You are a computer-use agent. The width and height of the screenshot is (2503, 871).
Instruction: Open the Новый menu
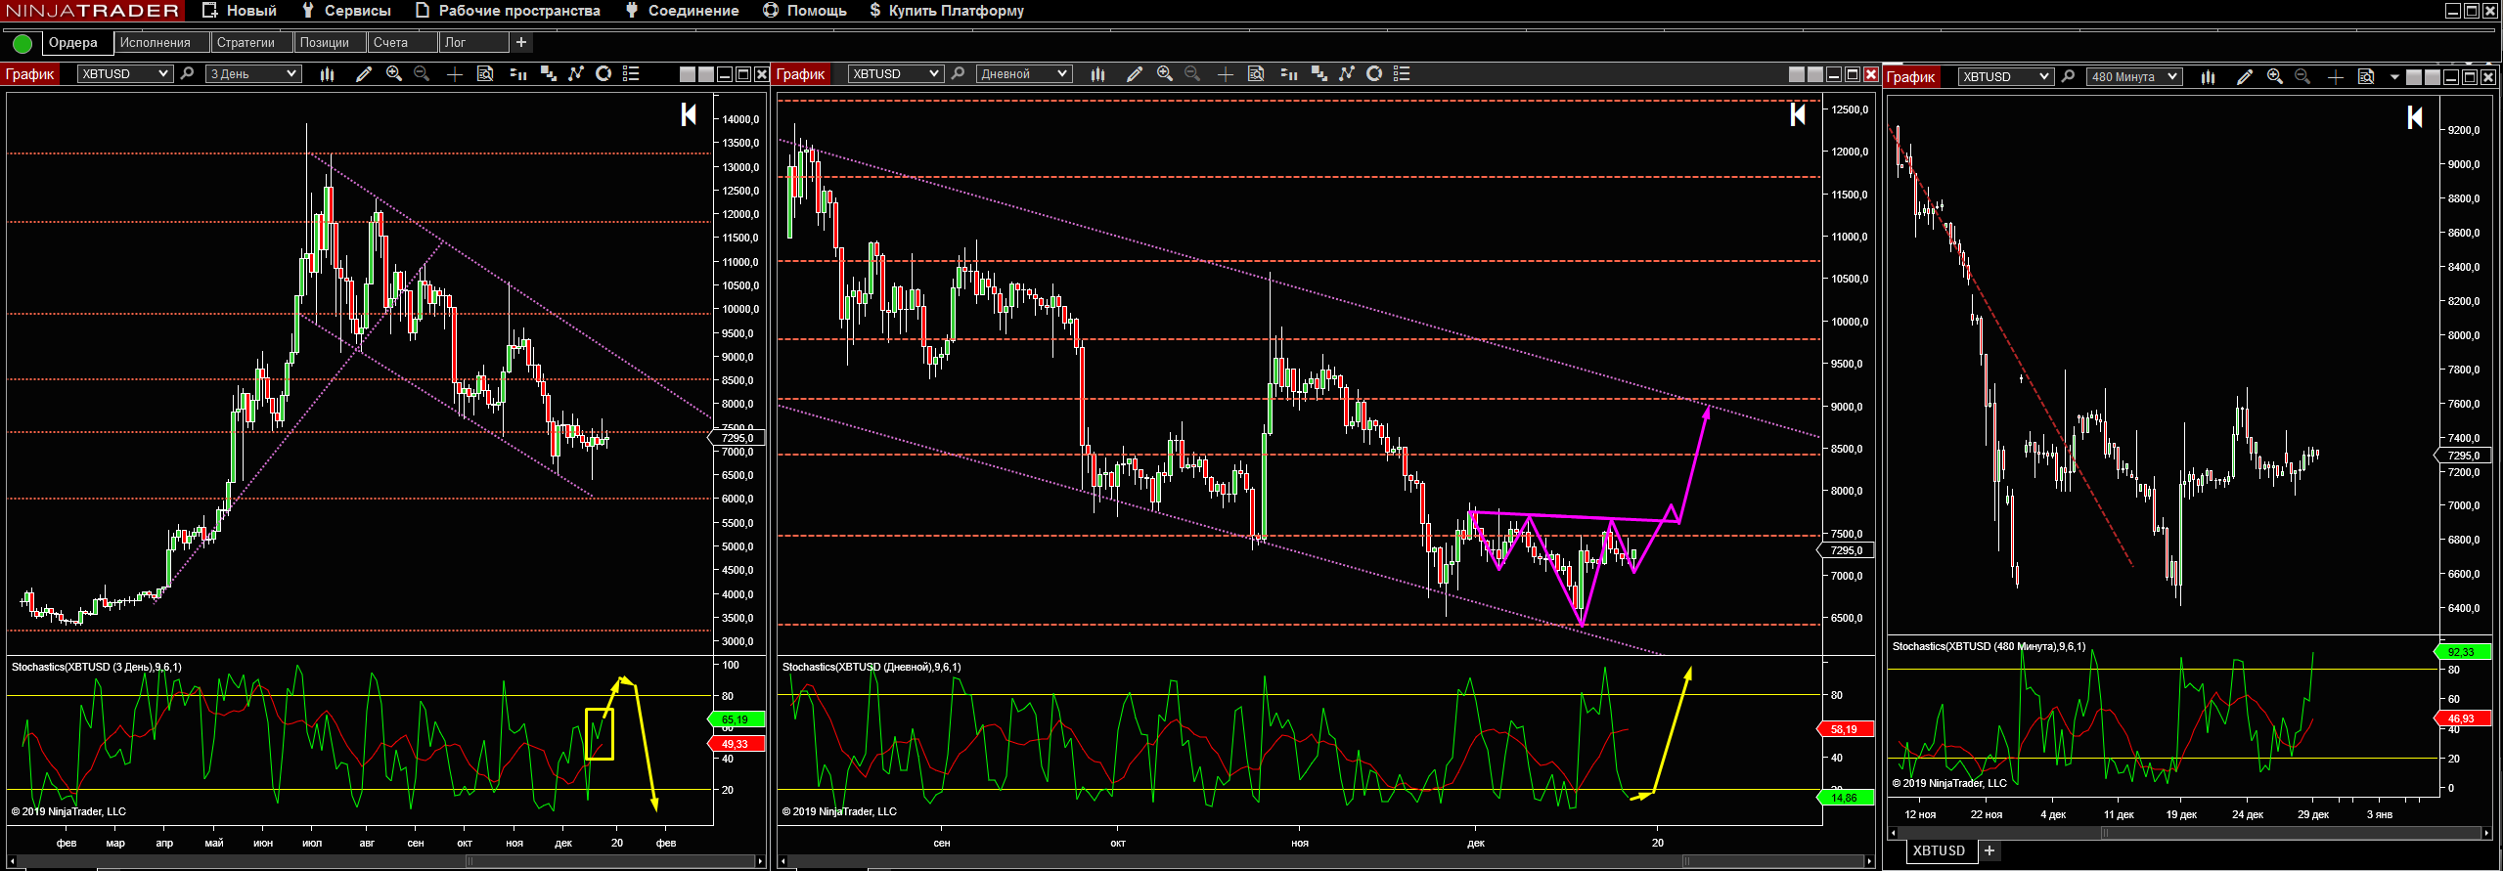pyautogui.click(x=240, y=11)
